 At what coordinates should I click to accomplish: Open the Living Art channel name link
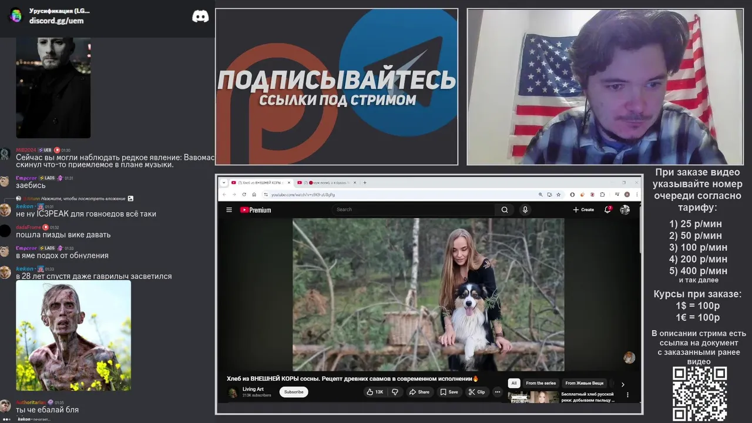(x=253, y=389)
